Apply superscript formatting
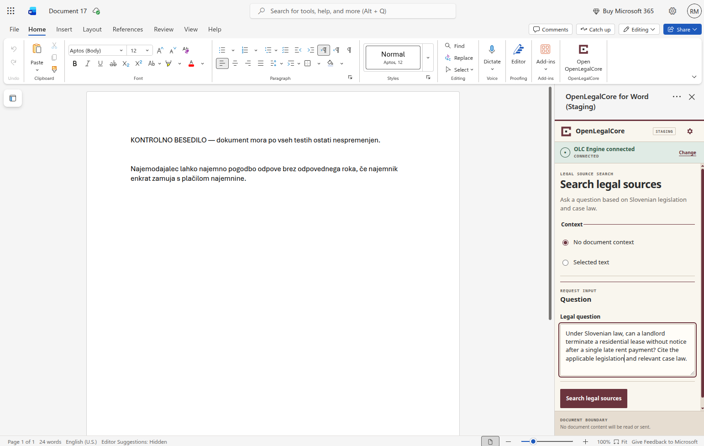The height and width of the screenshot is (446, 704). click(x=139, y=63)
